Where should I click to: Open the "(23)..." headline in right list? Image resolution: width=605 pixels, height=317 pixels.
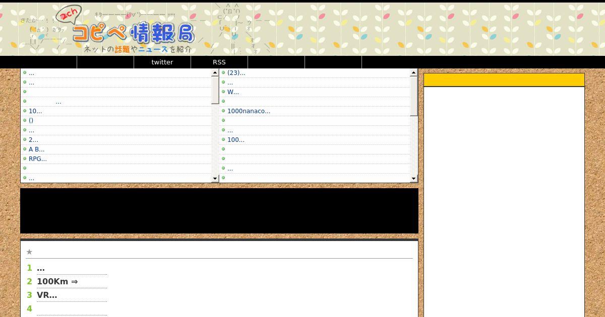[x=236, y=73]
